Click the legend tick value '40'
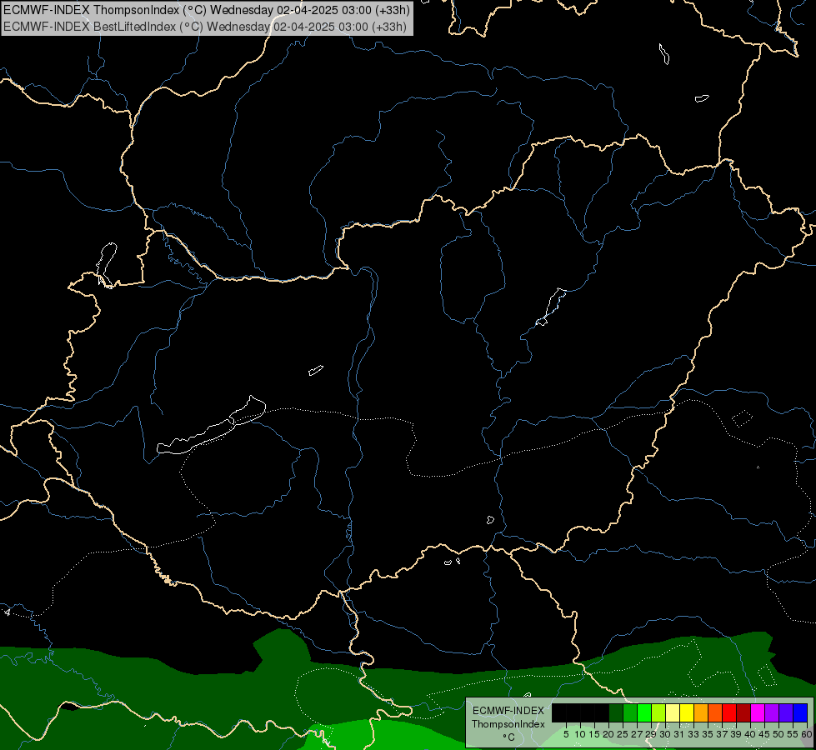Image resolution: width=816 pixels, height=750 pixels. (750, 734)
